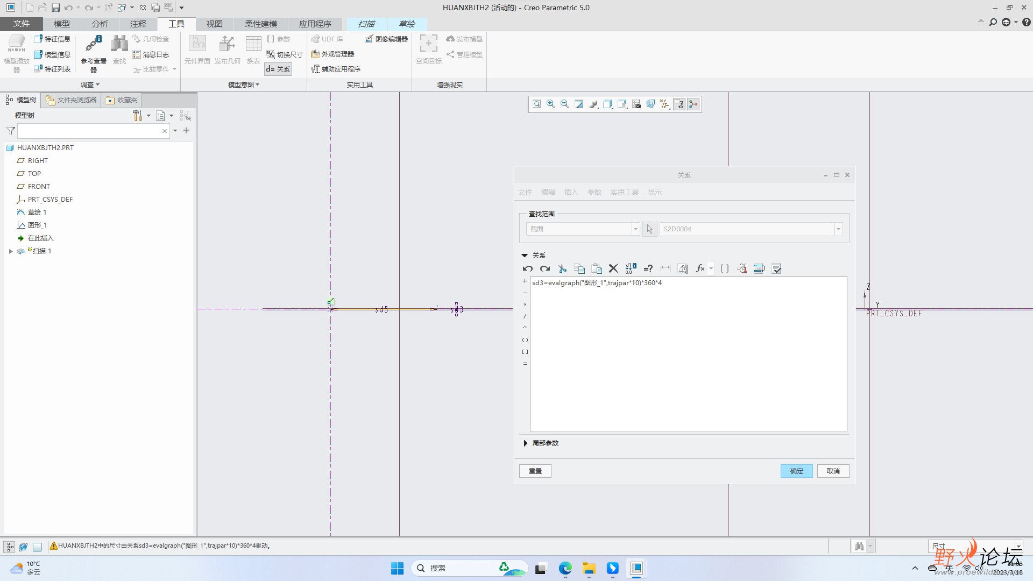Click in the relations text editor
The width and height of the screenshot is (1033, 581).
tap(688, 354)
